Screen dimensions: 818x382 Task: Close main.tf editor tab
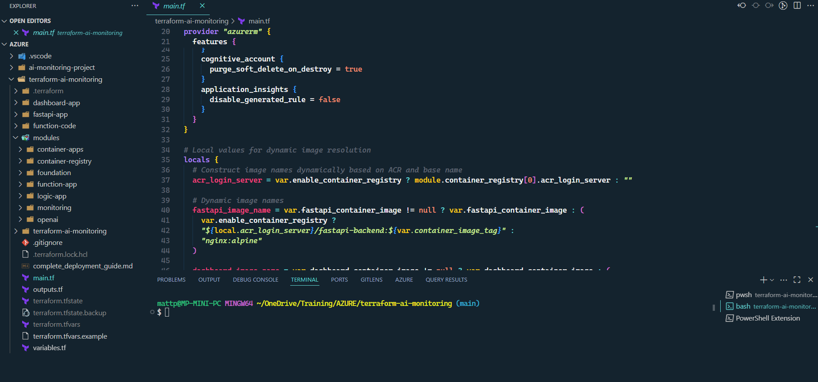[x=202, y=6]
